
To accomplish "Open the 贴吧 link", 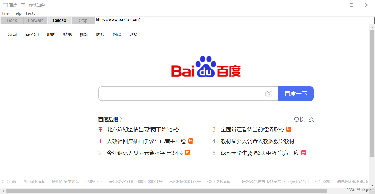I will click(67, 34).
